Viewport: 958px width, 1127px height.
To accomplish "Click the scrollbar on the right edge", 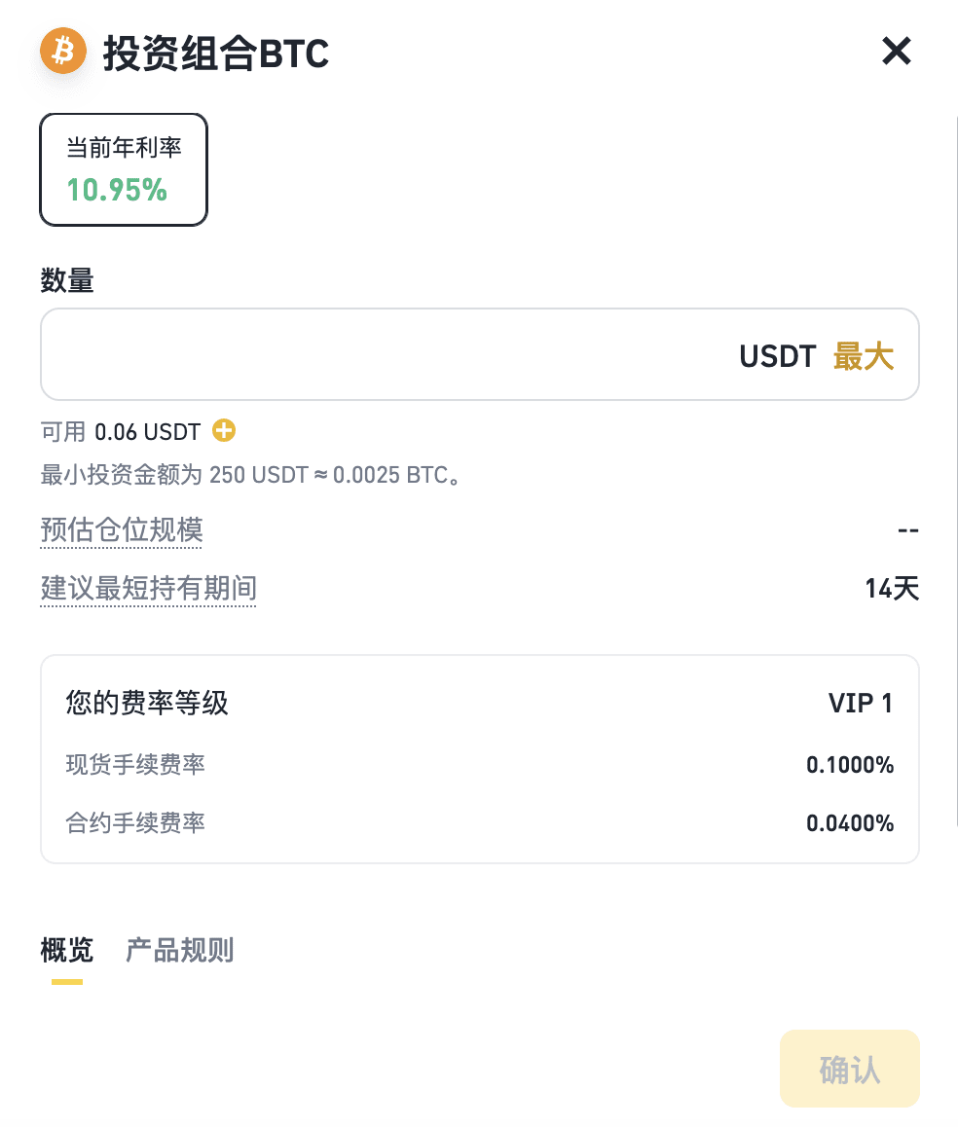I will (x=955, y=467).
